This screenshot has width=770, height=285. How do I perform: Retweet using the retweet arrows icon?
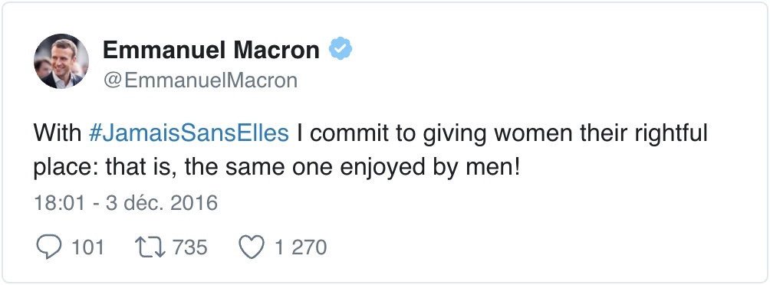coord(150,247)
